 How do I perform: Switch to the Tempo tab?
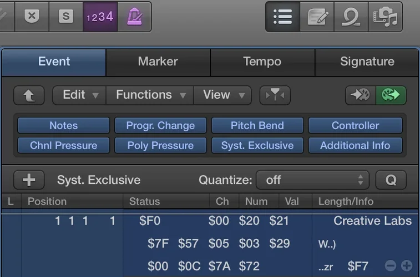tap(262, 61)
